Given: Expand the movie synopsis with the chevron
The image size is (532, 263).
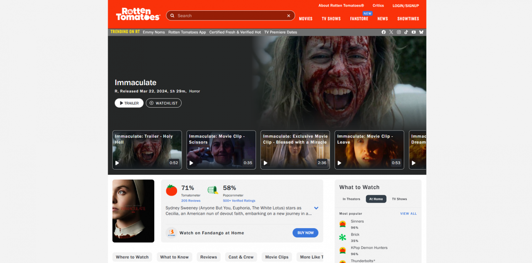Looking at the screenshot, I should pos(316,208).
